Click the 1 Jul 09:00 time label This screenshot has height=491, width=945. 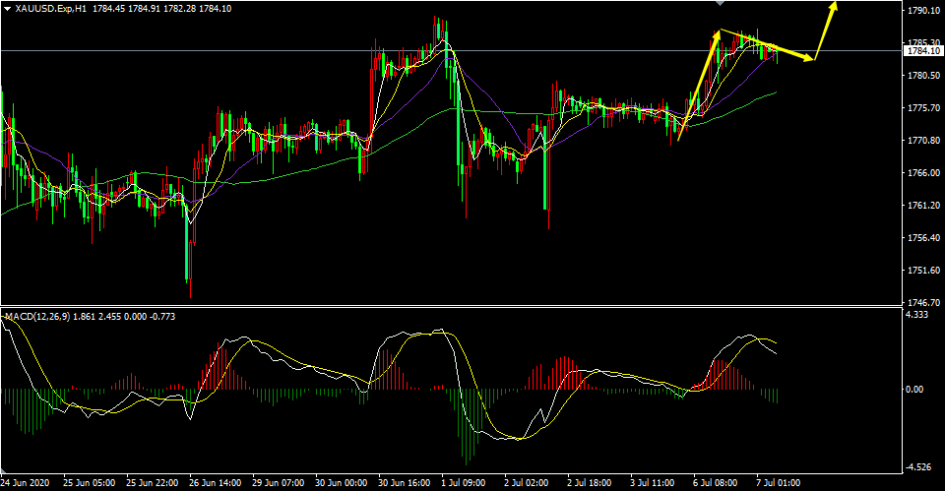[463, 482]
